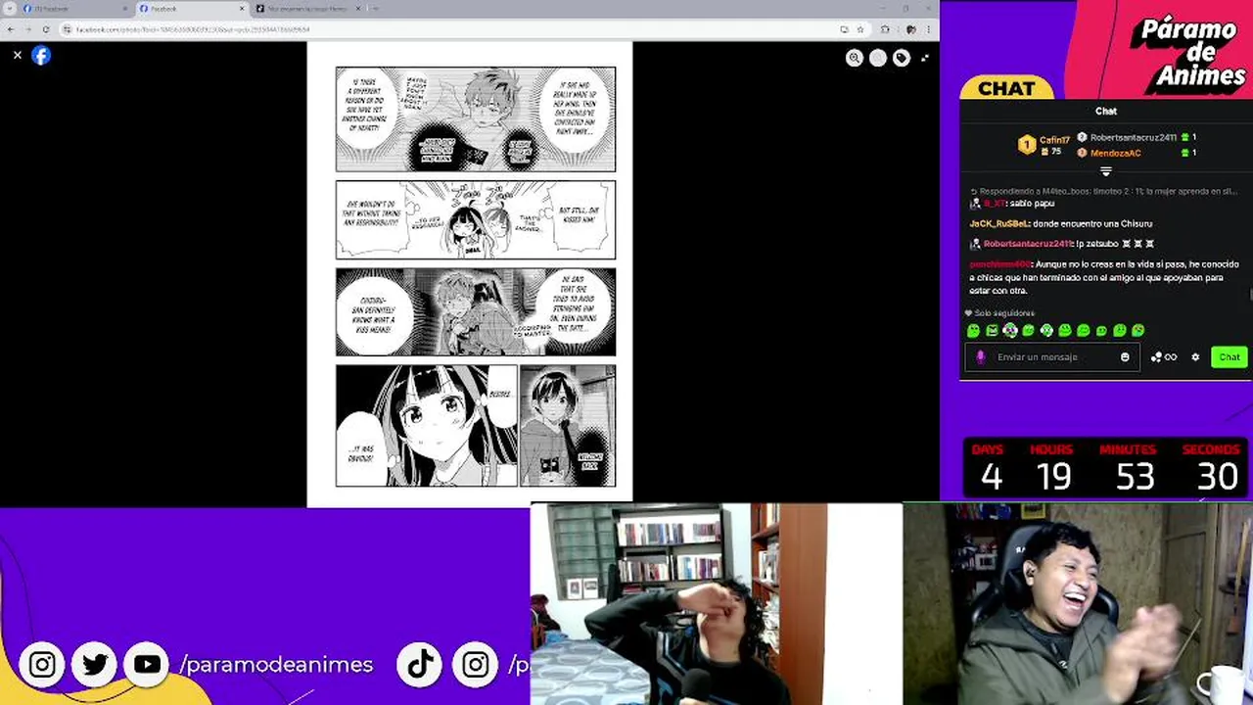This screenshot has height=705, width=1253.
Task: Open a new browser tab
Action: (376, 9)
